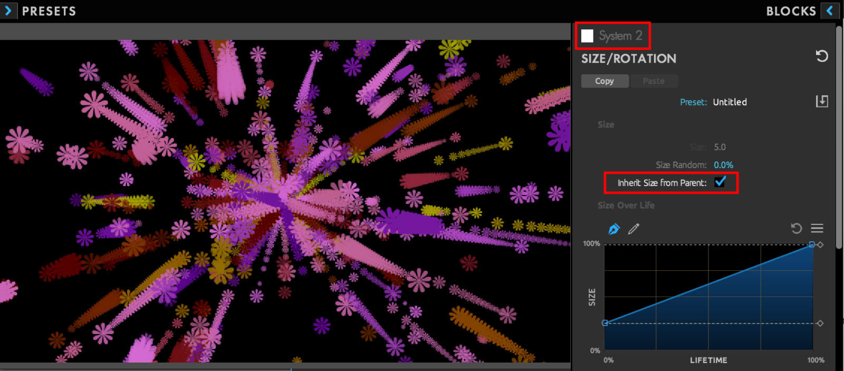Click the Size Random label
The height and width of the screenshot is (371, 844).
tap(681, 165)
